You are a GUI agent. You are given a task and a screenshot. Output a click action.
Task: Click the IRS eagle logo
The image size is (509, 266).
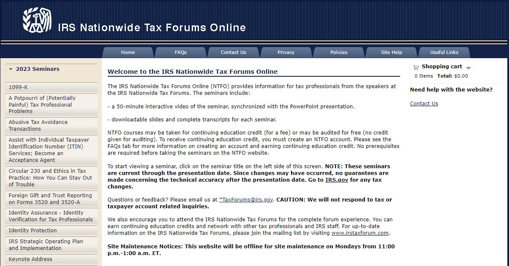(37, 20)
